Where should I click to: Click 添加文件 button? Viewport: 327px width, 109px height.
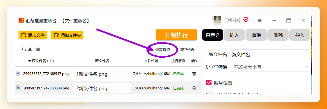click(33, 35)
